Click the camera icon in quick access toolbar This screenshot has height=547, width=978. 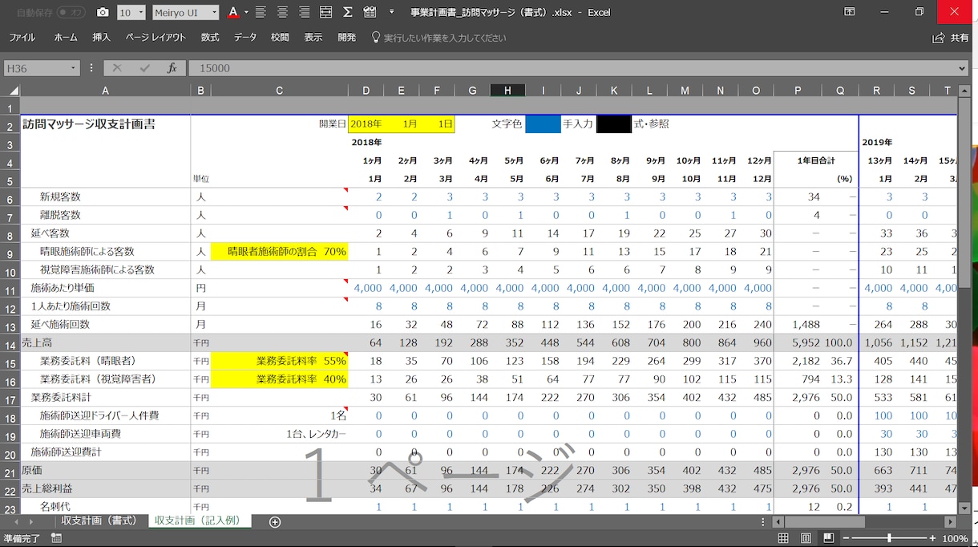click(x=103, y=12)
